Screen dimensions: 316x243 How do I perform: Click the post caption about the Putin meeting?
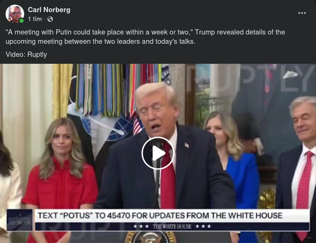[x=145, y=37]
